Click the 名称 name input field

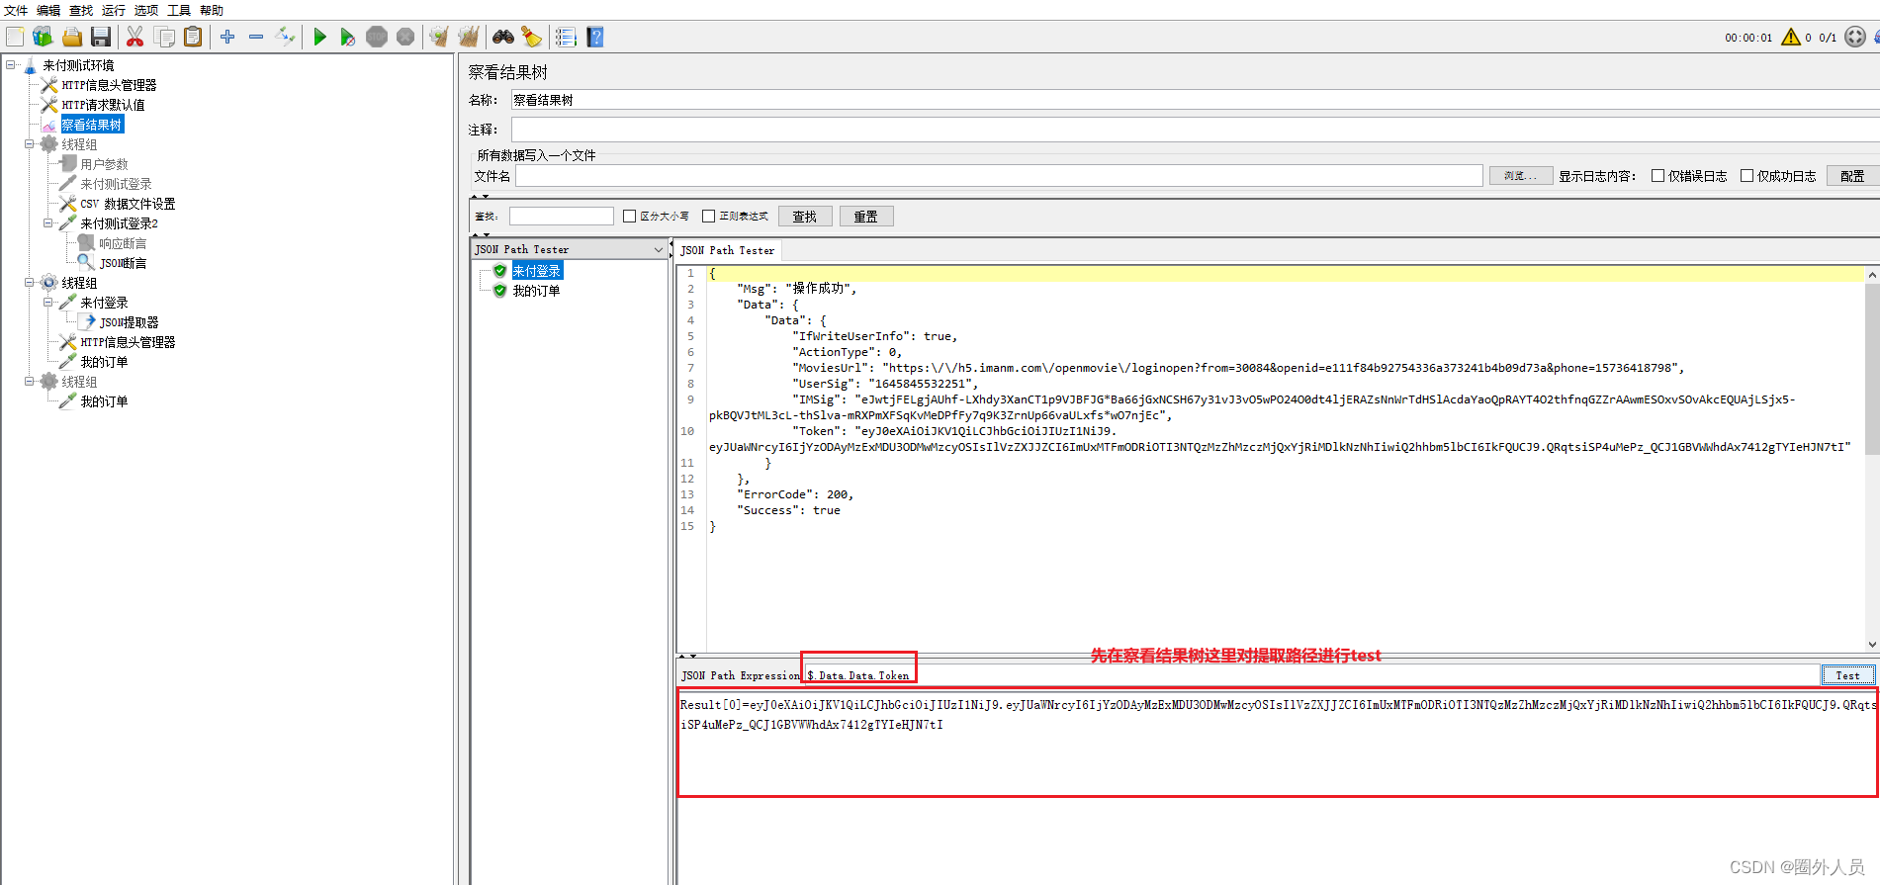(1195, 100)
